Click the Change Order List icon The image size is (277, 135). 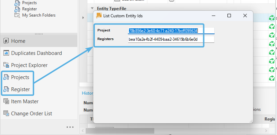pos(6,113)
